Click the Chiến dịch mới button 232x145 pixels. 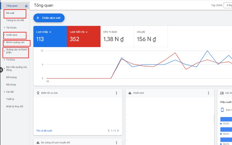pyautogui.click(x=49, y=18)
